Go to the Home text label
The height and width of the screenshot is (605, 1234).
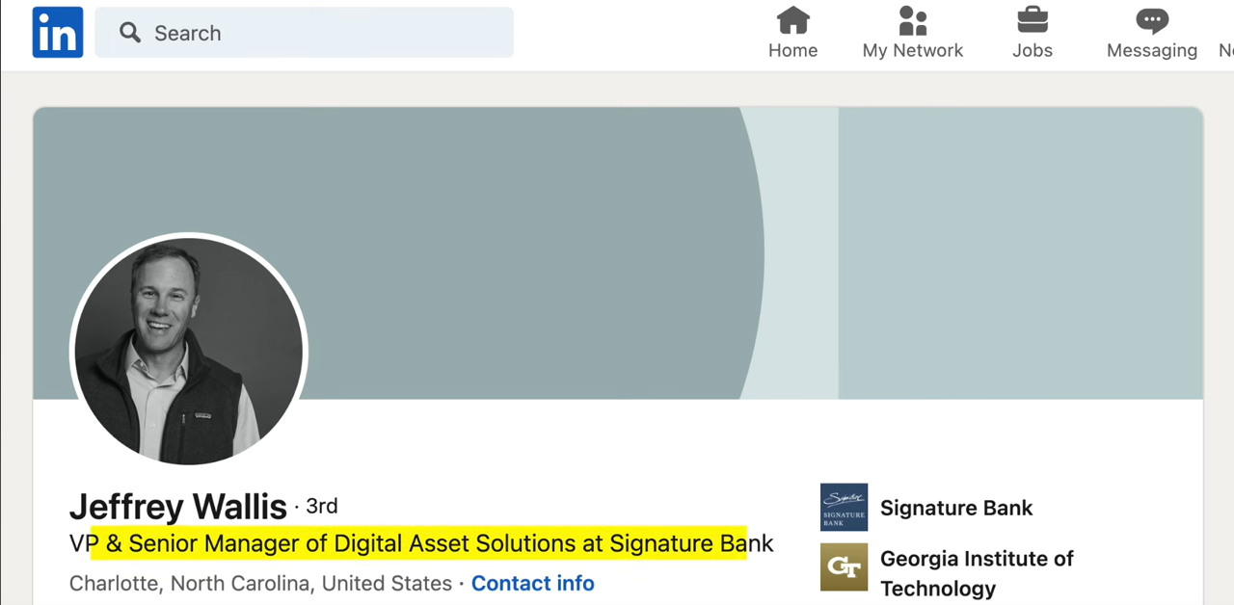pos(792,51)
